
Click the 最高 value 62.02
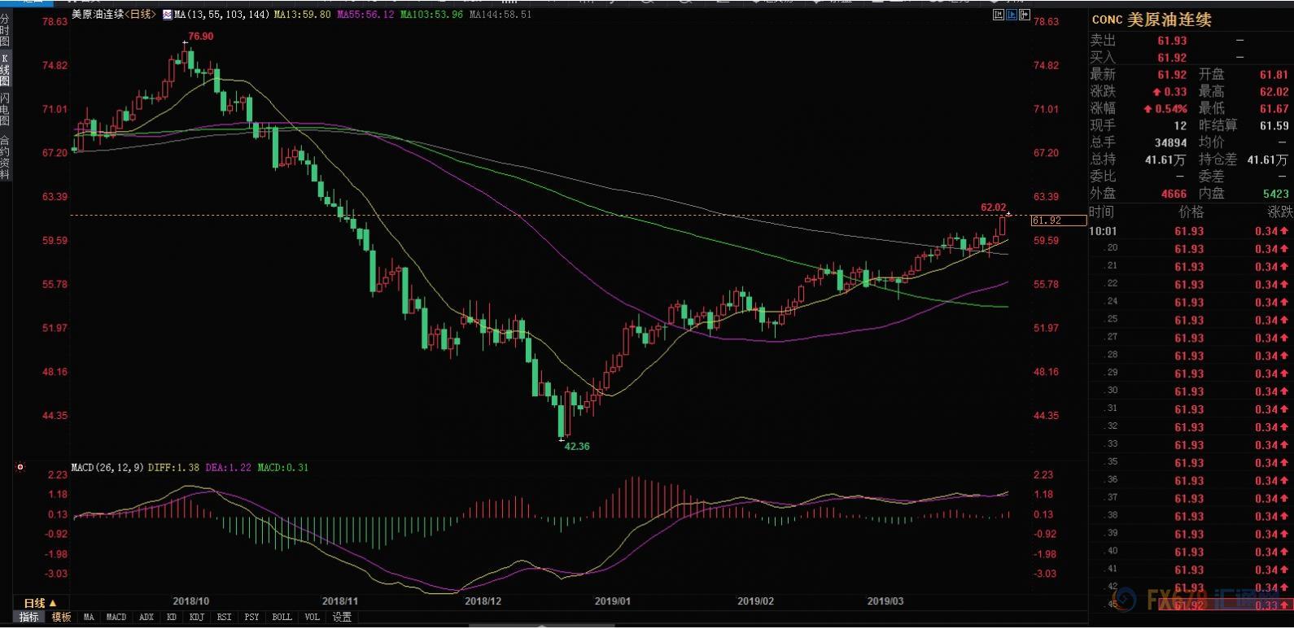coord(1274,92)
